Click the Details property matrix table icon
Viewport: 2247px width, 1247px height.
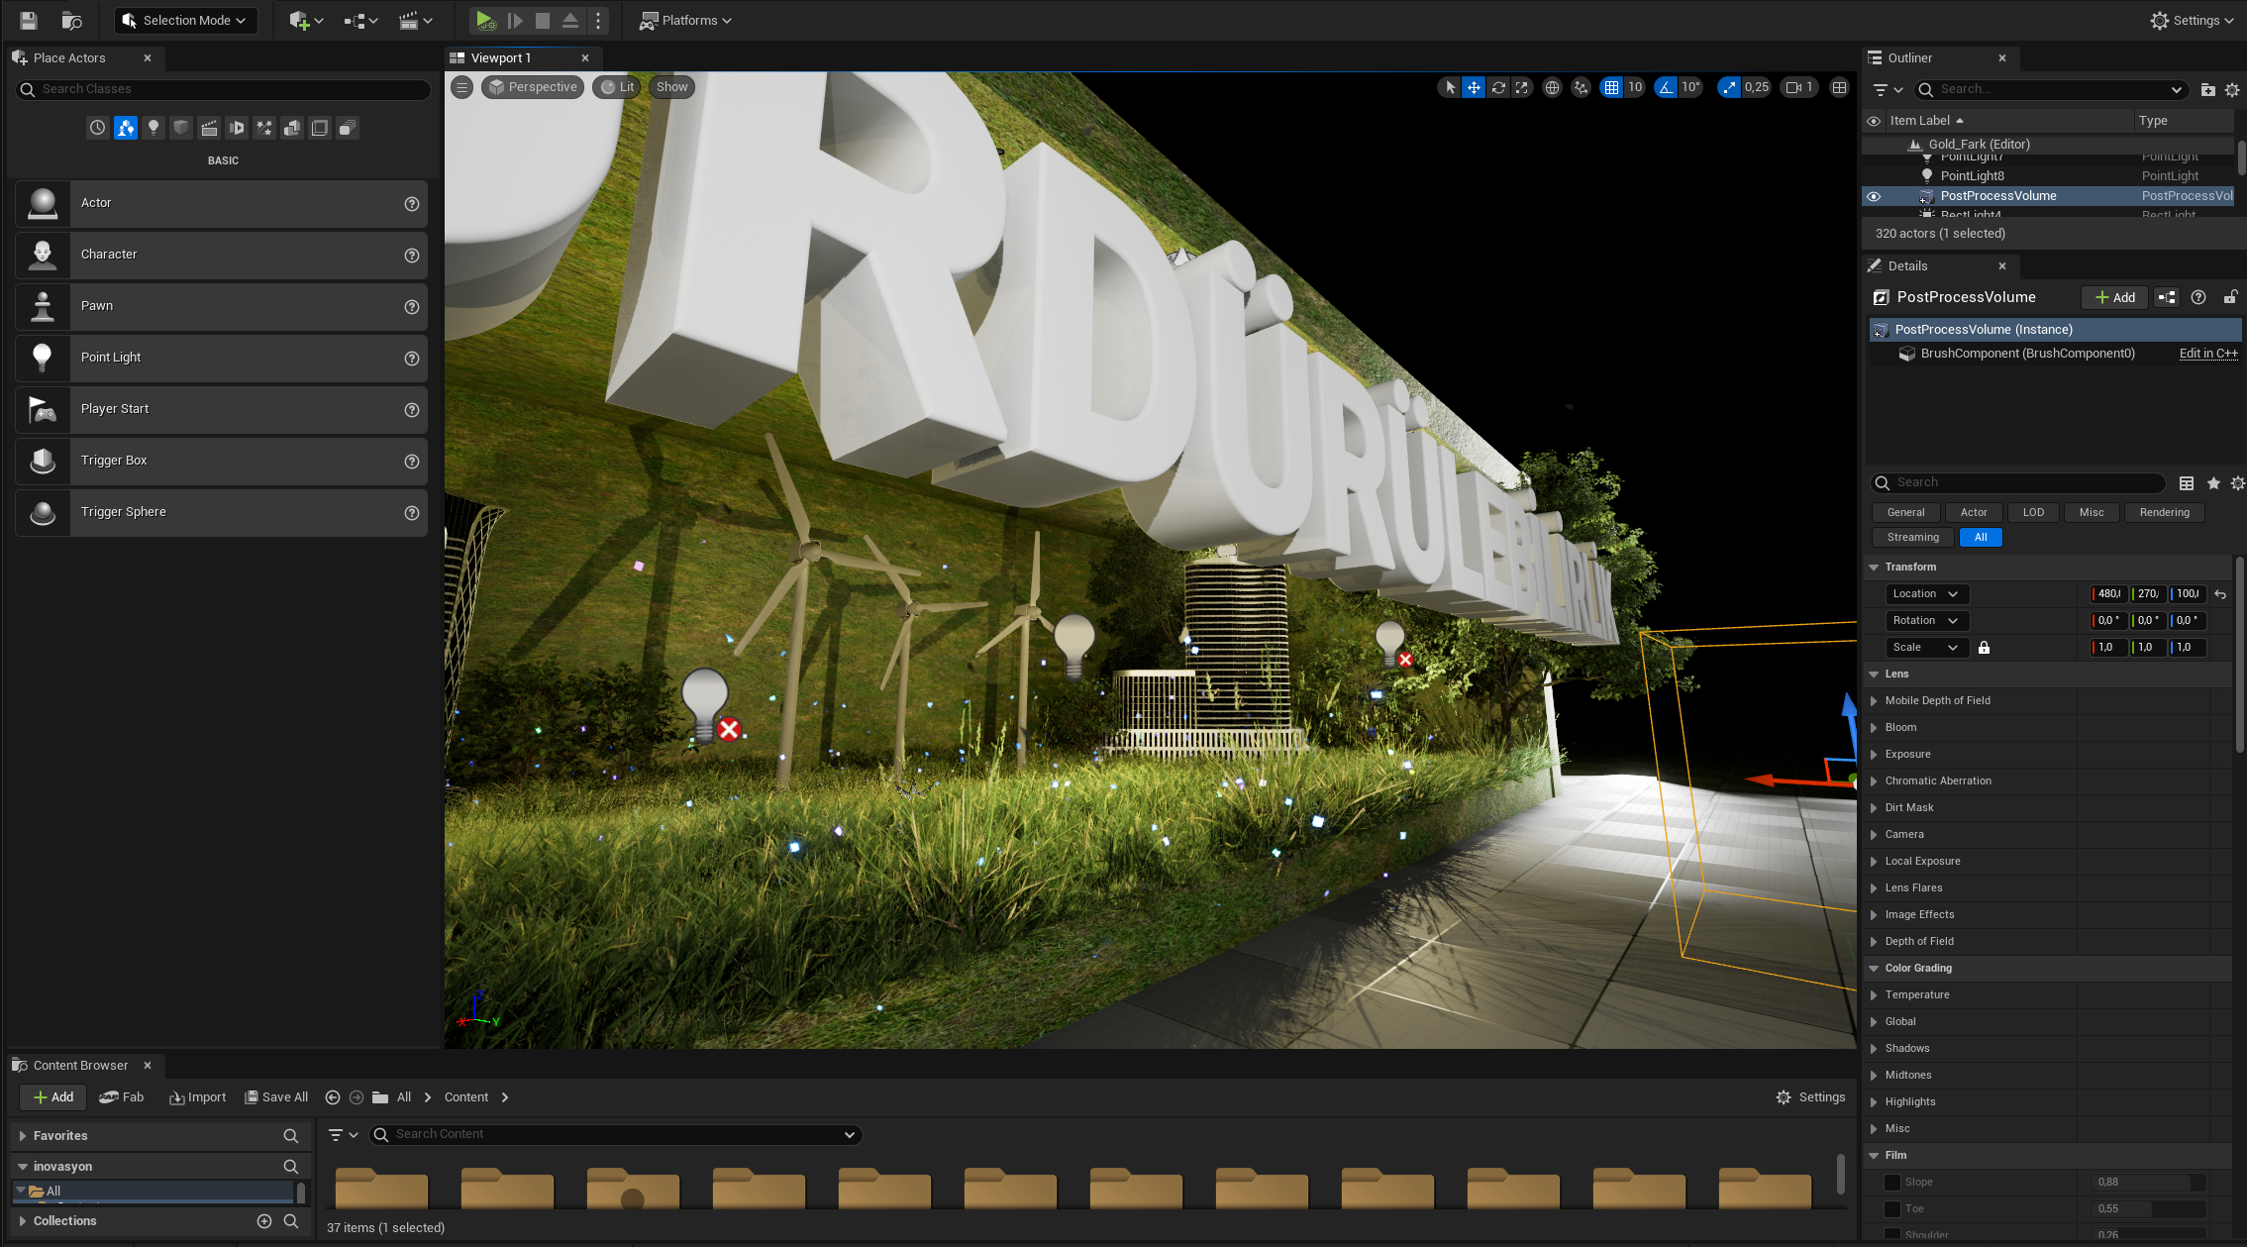pyautogui.click(x=2187, y=483)
